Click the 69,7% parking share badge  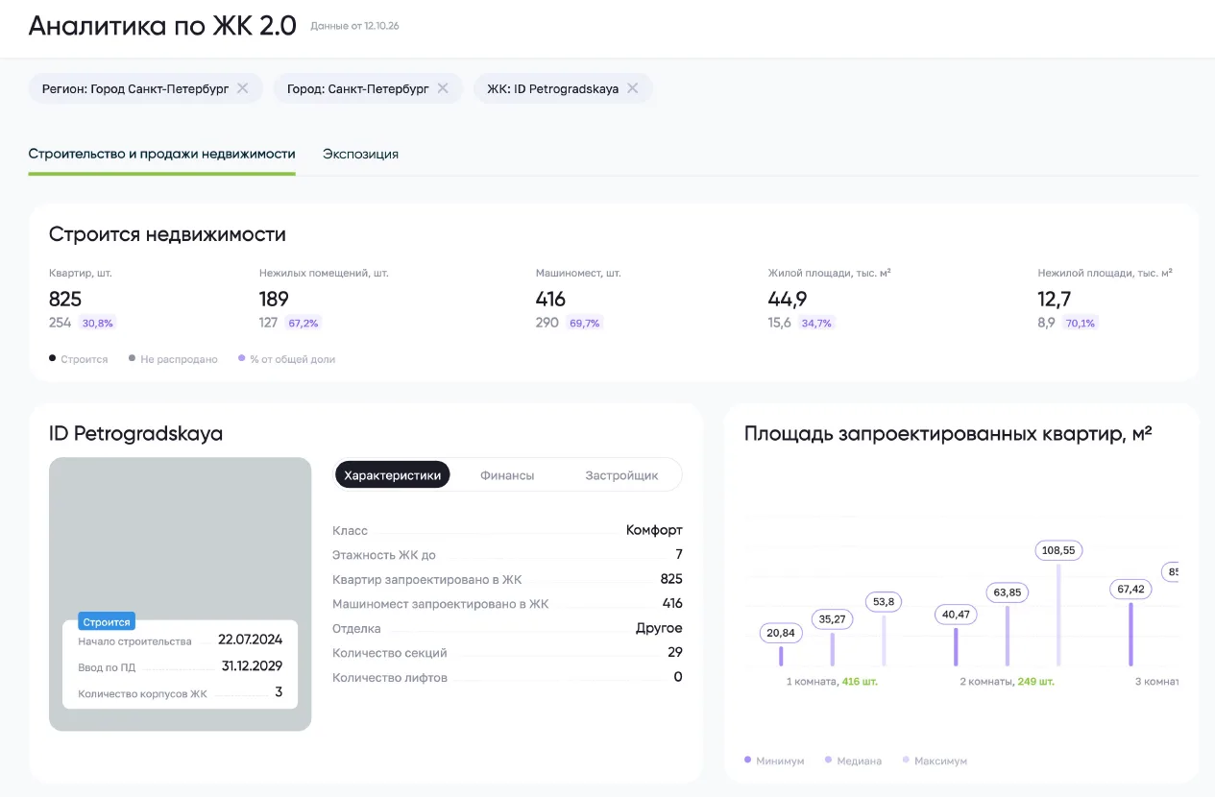point(585,324)
